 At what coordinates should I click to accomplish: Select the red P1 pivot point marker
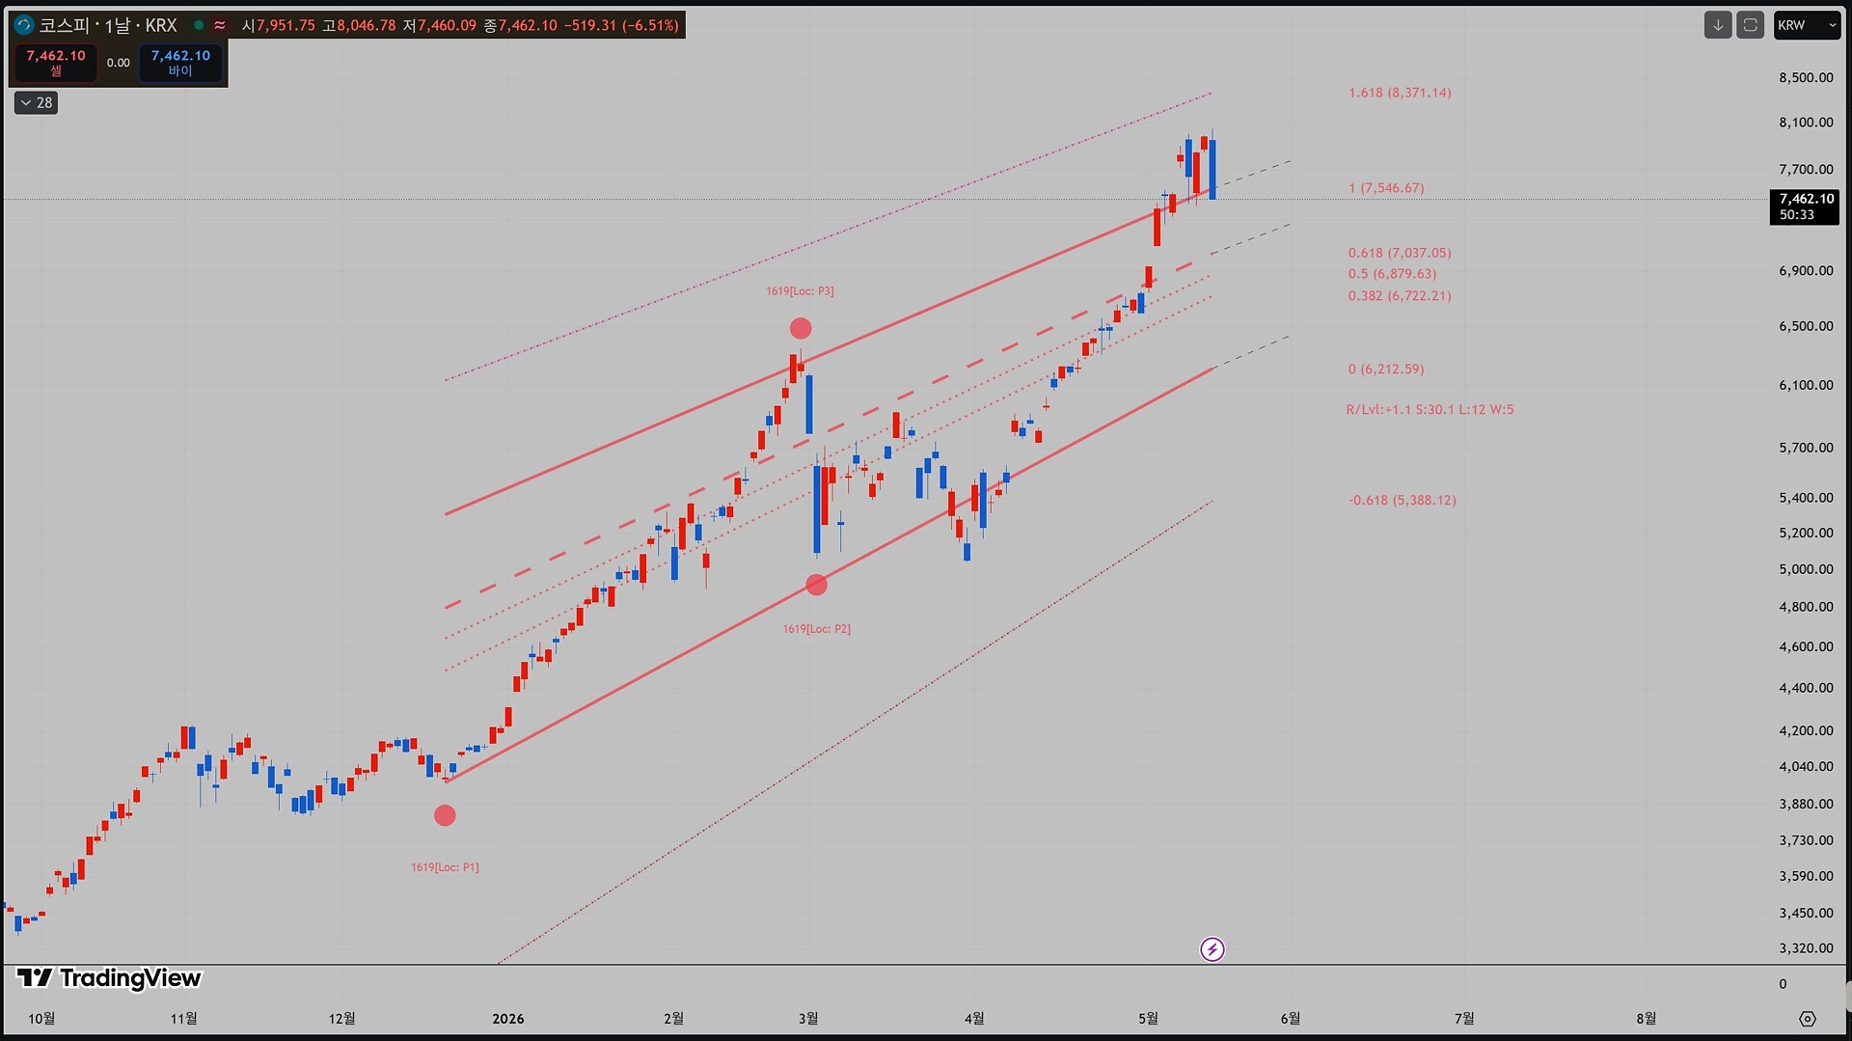[445, 816]
